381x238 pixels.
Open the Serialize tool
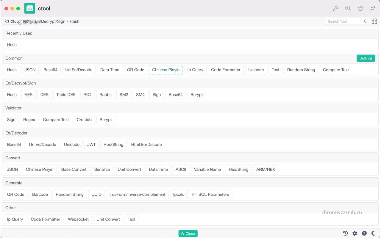pyautogui.click(x=102, y=170)
